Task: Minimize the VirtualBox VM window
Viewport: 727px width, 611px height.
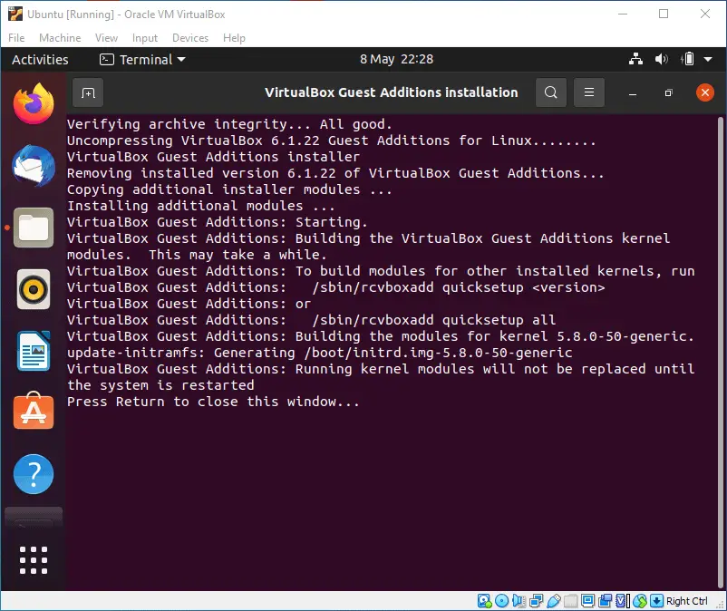Action: coord(623,14)
